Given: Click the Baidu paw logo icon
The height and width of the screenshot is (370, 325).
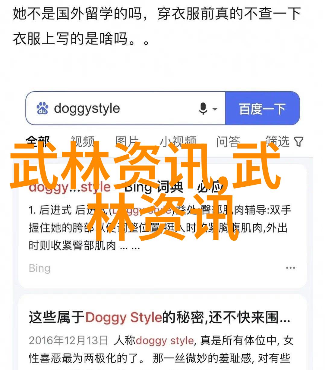Looking at the screenshot, I should (43, 109).
